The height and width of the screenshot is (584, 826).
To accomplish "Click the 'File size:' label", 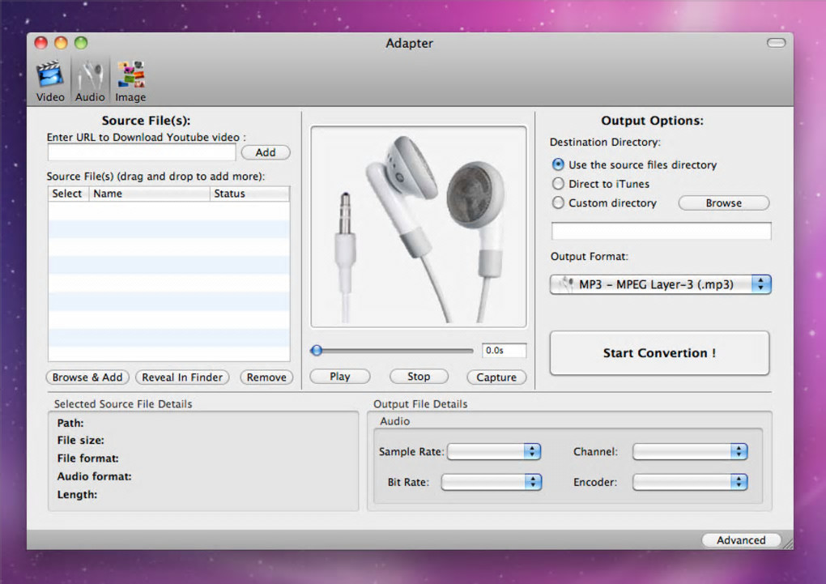I will coord(81,440).
